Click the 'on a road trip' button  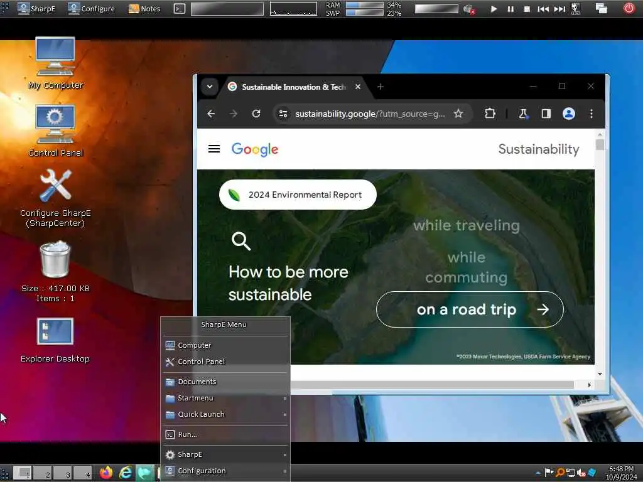click(470, 309)
